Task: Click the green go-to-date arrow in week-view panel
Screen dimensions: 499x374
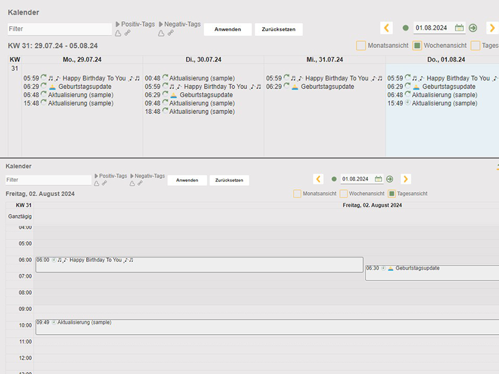Action: (473, 28)
